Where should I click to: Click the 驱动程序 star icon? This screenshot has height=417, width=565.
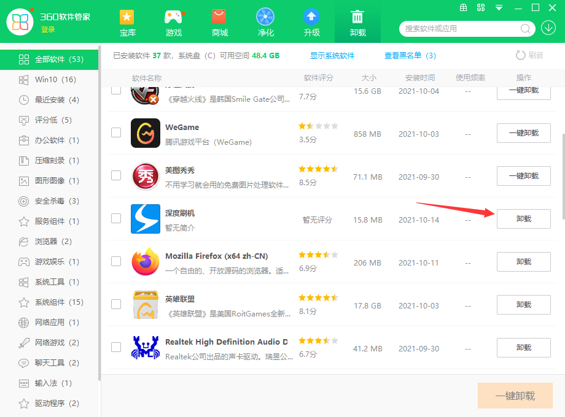[24, 404]
